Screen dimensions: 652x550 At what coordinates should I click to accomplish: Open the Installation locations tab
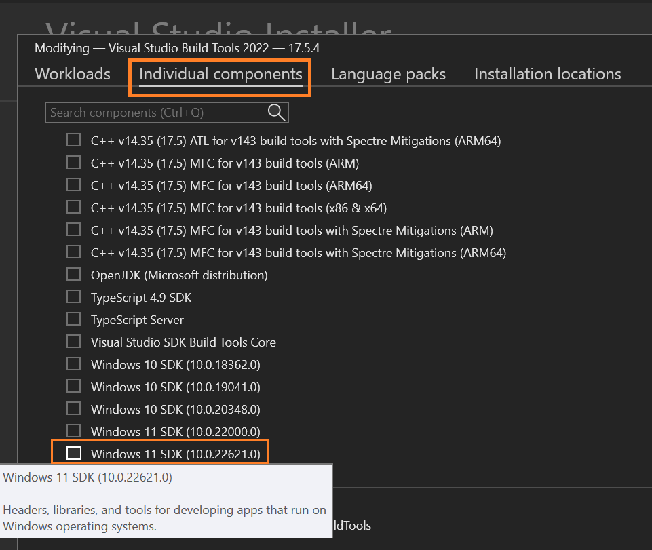click(x=547, y=73)
